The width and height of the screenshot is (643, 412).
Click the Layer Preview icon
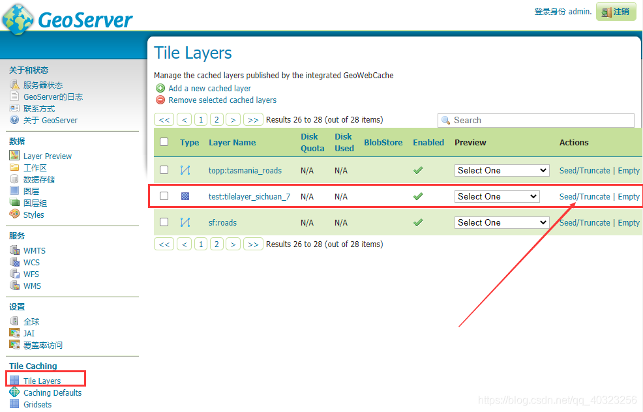(14, 155)
